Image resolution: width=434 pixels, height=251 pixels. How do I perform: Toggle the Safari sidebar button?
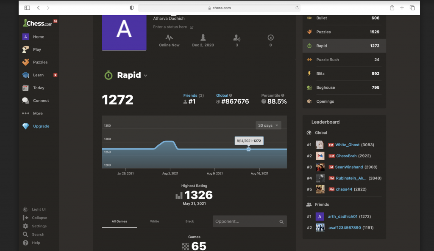click(27, 8)
